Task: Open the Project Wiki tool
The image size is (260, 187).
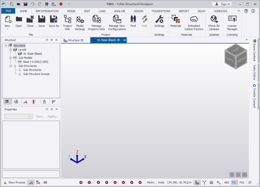Action: (67, 23)
